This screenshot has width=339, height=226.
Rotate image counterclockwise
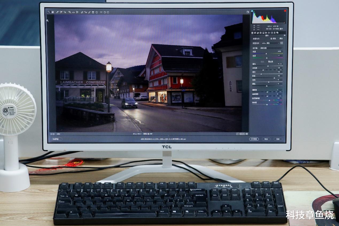point(105,12)
